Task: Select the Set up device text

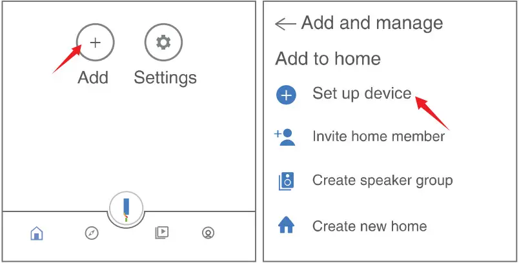Action: [361, 94]
